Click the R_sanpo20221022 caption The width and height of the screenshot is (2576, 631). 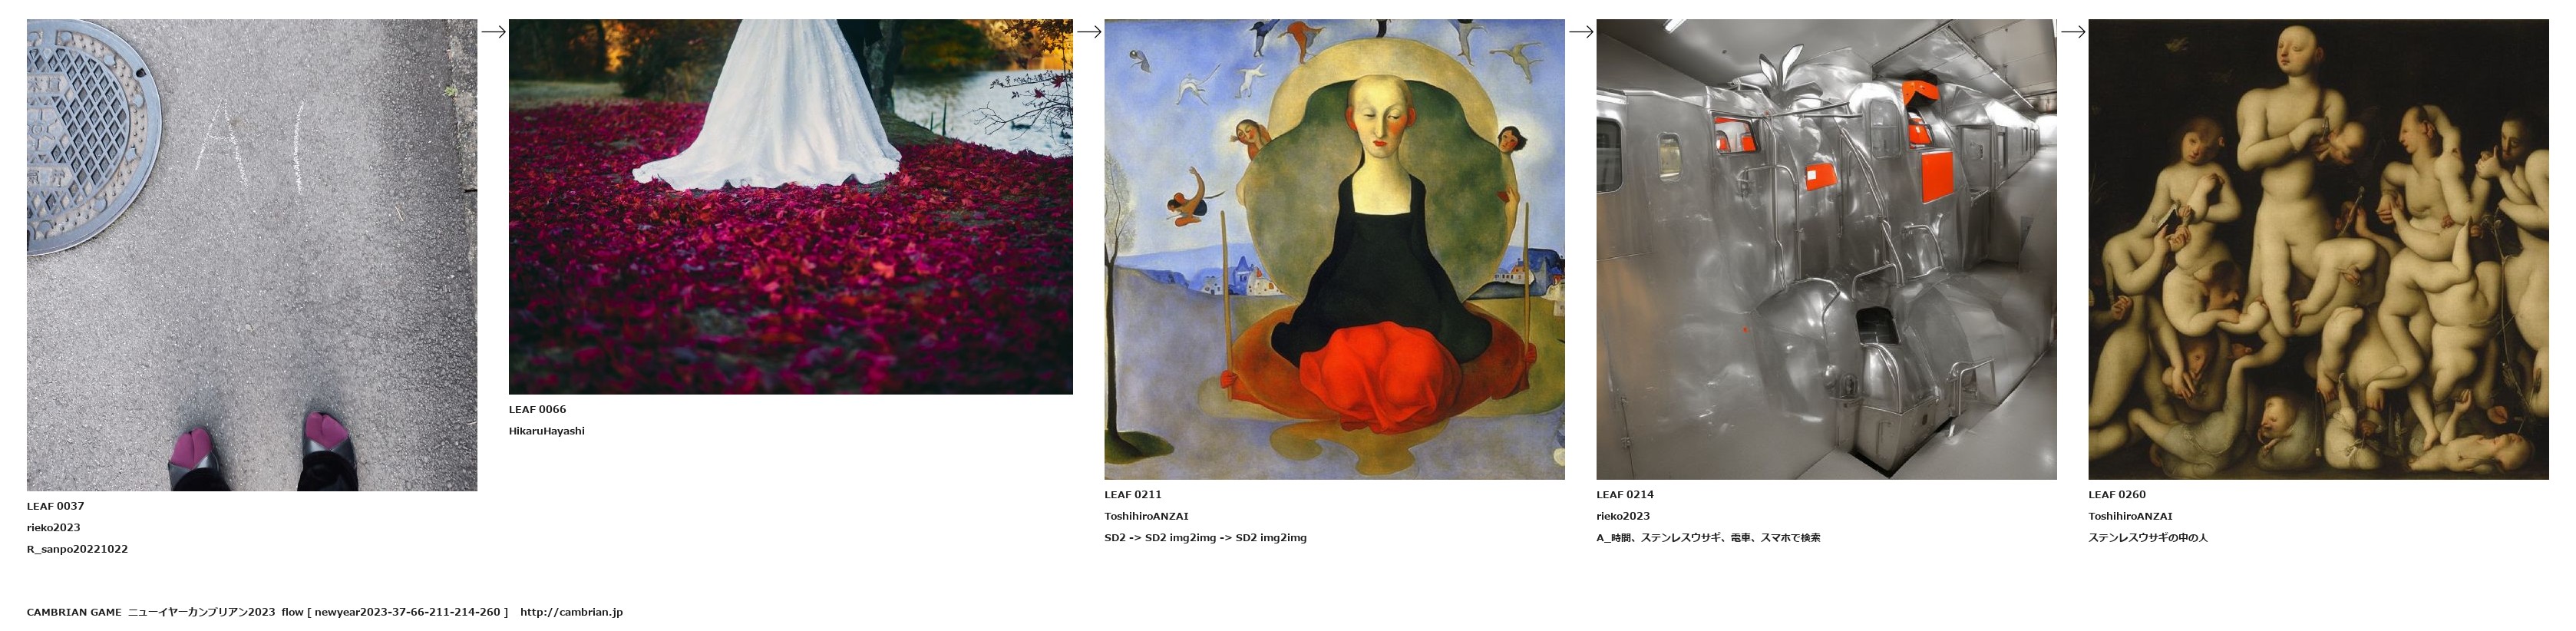77,549
